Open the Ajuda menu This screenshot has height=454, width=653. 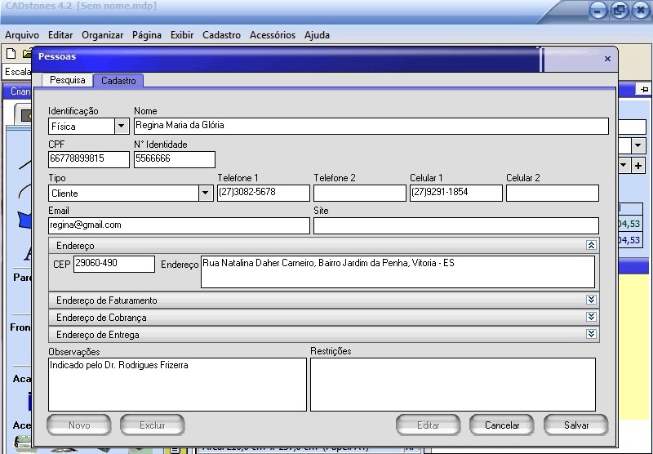click(x=317, y=35)
